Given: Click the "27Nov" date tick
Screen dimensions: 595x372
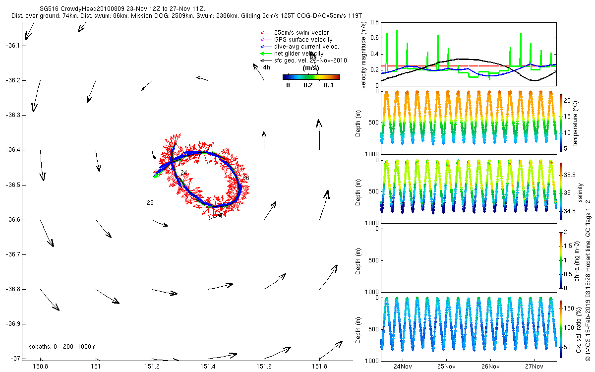Looking at the screenshot, I should pyautogui.click(x=534, y=367).
